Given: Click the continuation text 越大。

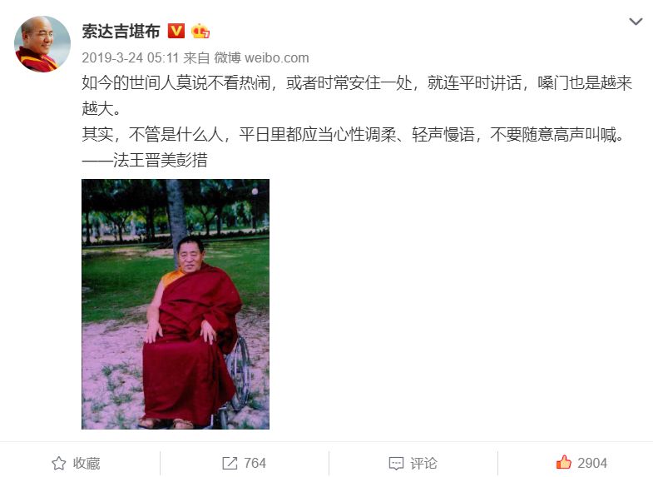Looking at the screenshot, I should [x=101, y=109].
